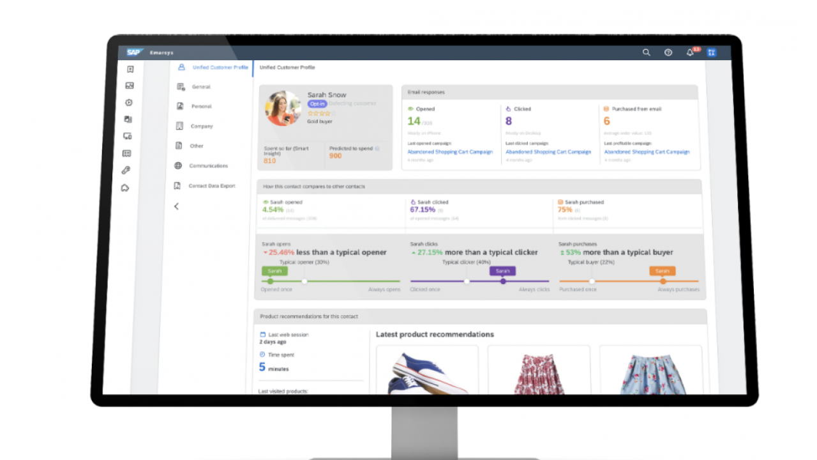Collapse the side menu with the chevron arrow
The width and height of the screenshot is (817, 460).
177,206
